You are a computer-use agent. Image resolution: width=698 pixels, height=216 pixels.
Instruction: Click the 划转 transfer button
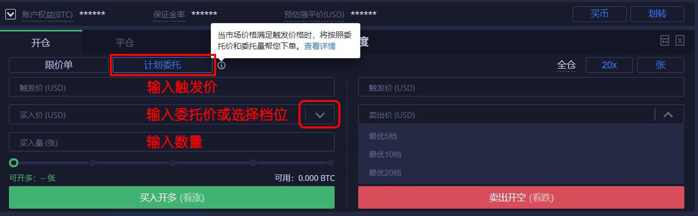pyautogui.click(x=657, y=14)
